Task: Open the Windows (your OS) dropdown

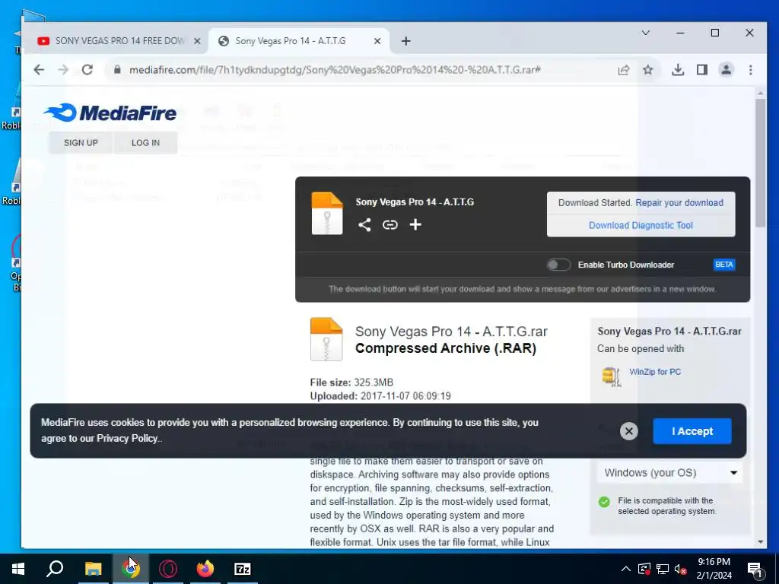Action: [x=669, y=473]
